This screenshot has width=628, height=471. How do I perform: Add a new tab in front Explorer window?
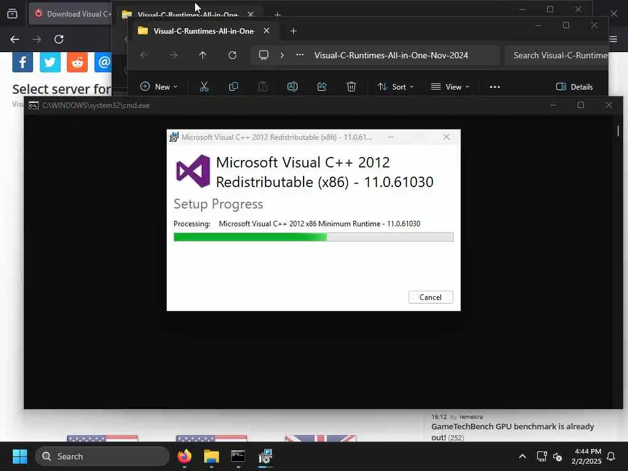(293, 31)
